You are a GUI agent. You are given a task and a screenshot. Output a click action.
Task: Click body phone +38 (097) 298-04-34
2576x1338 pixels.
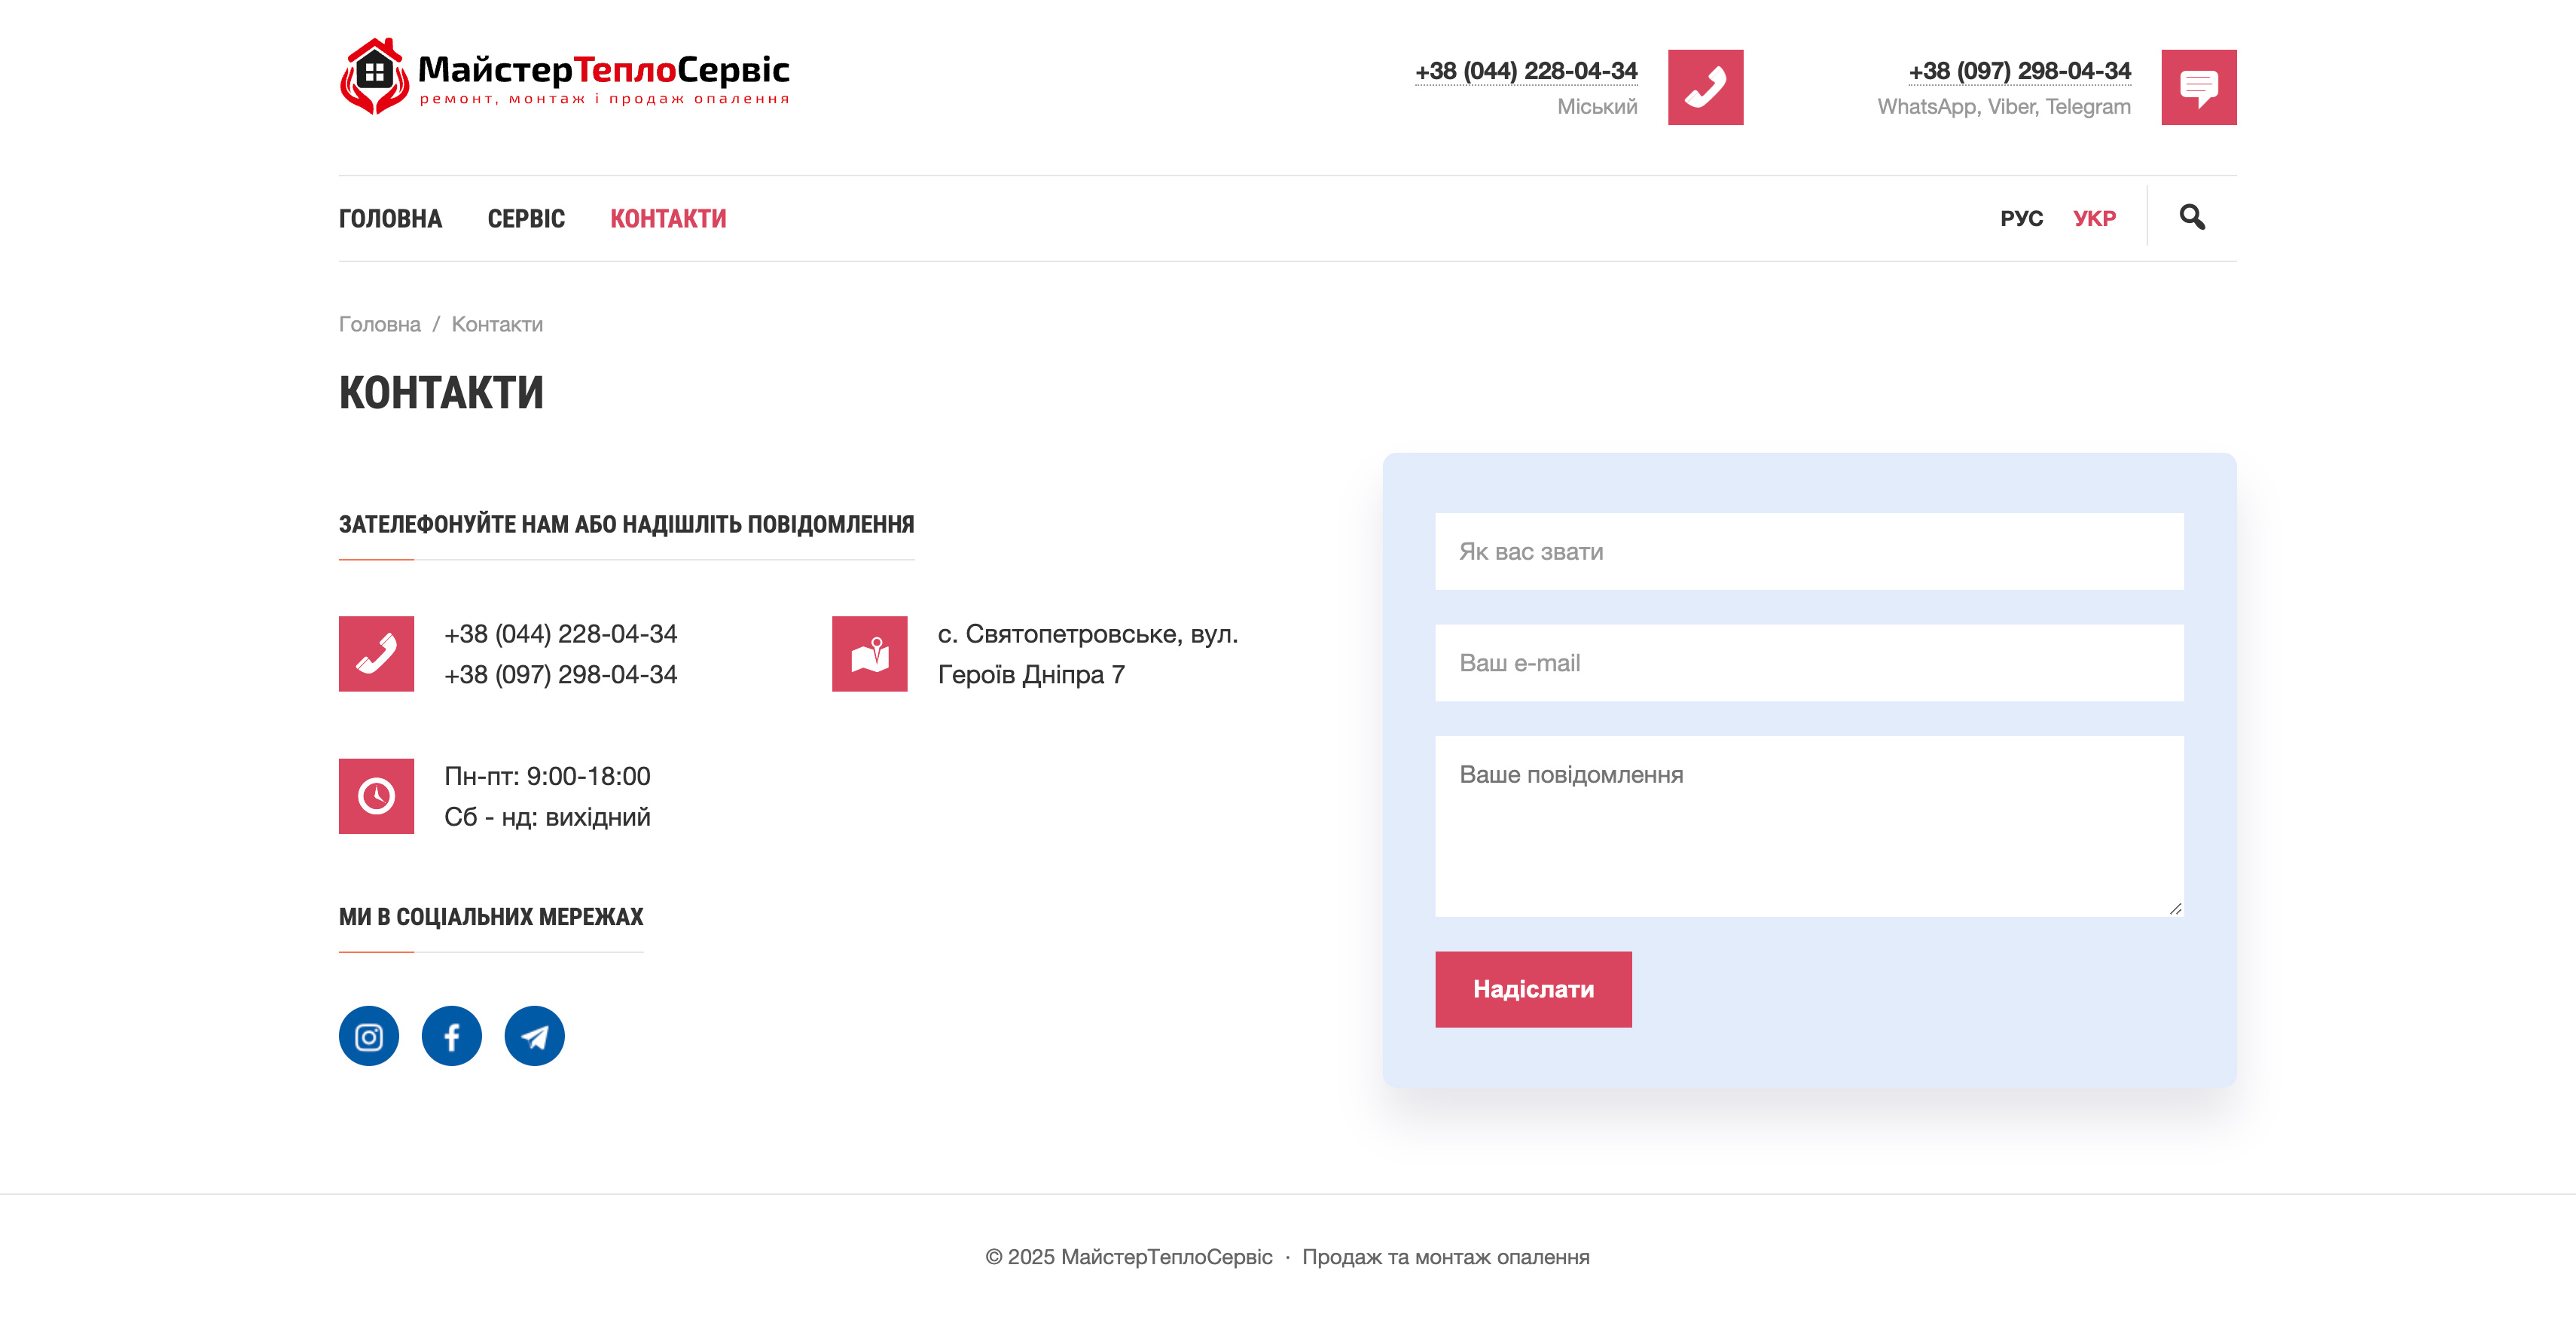tap(560, 675)
